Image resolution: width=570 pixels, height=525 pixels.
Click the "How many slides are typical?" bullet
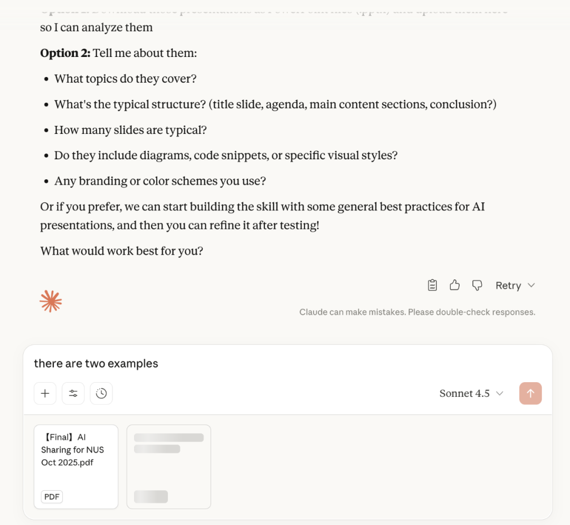tap(130, 130)
